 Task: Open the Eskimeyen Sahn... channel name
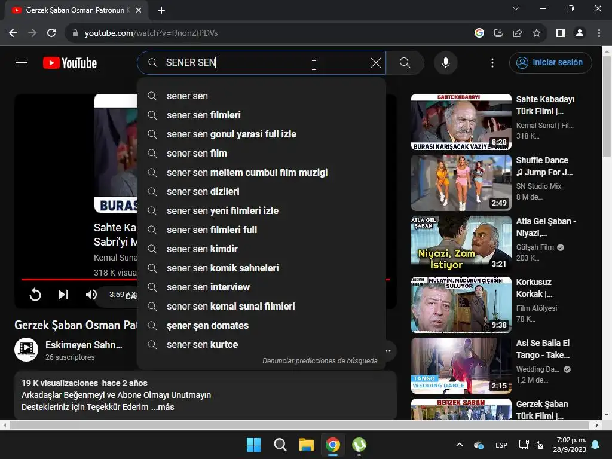tap(84, 345)
